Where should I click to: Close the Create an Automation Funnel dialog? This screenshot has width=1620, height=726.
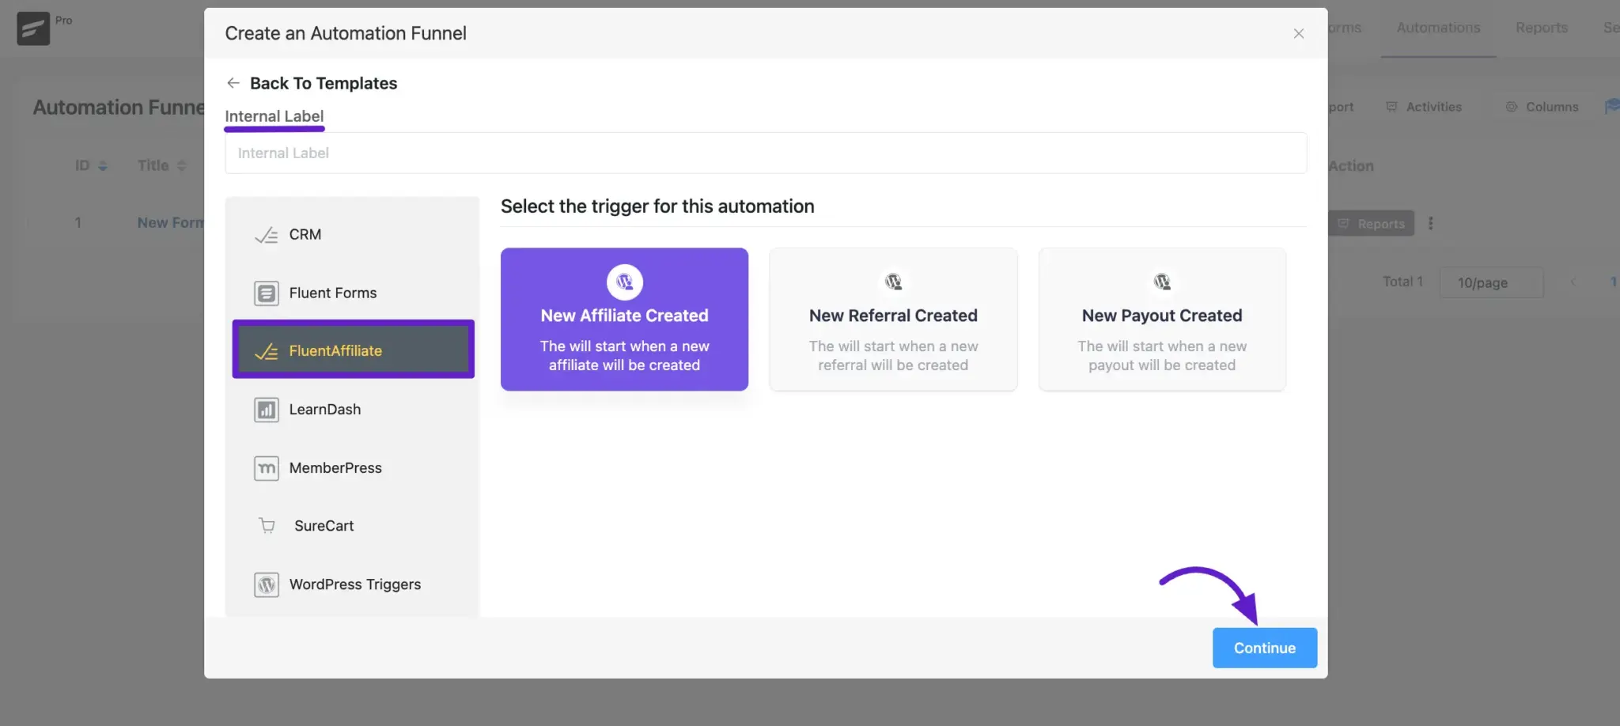pyautogui.click(x=1298, y=33)
